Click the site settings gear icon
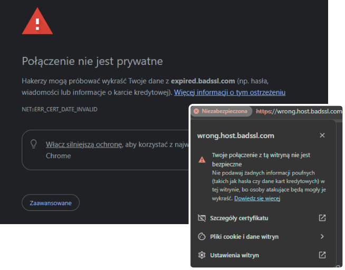Viewport: 345px width, 270px height. click(x=202, y=255)
